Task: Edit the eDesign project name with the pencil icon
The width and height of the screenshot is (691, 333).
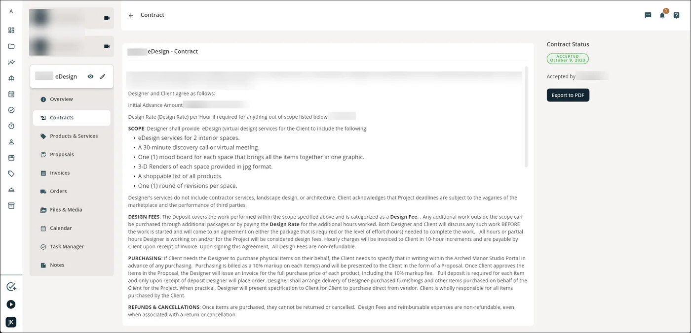Action: coord(102,76)
